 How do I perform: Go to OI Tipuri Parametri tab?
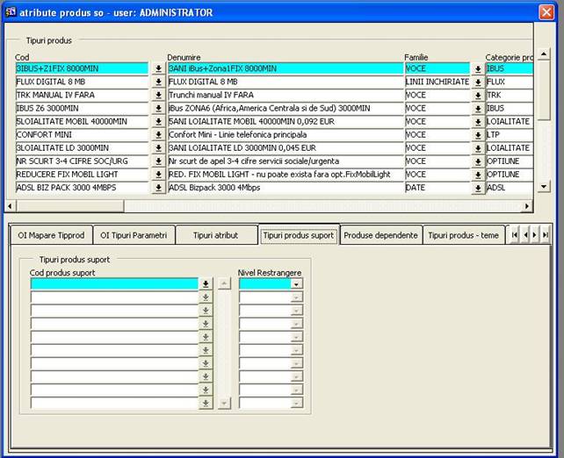pyautogui.click(x=134, y=235)
